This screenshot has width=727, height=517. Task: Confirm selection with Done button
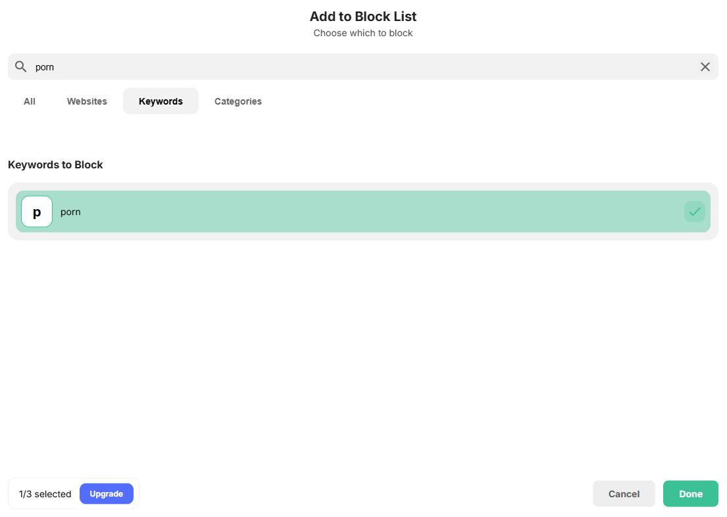(690, 494)
